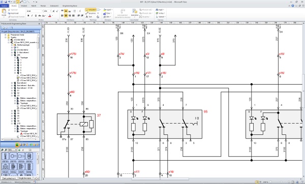Viewport: 305px width, 184px height.
Task: Toggle center text alignment button
Action: pos(66,16)
